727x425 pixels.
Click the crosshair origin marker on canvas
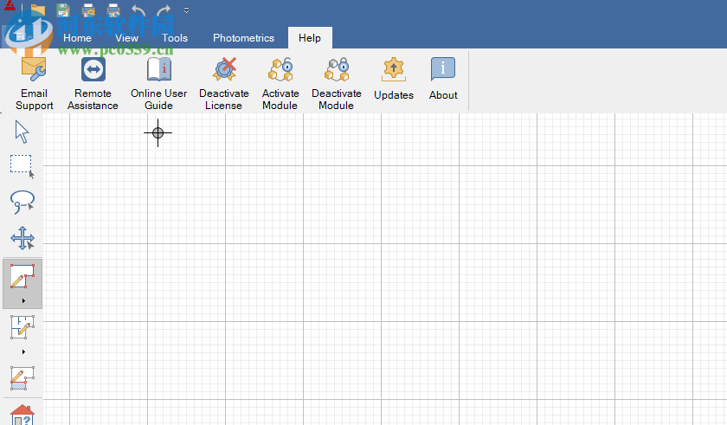pyautogui.click(x=158, y=133)
